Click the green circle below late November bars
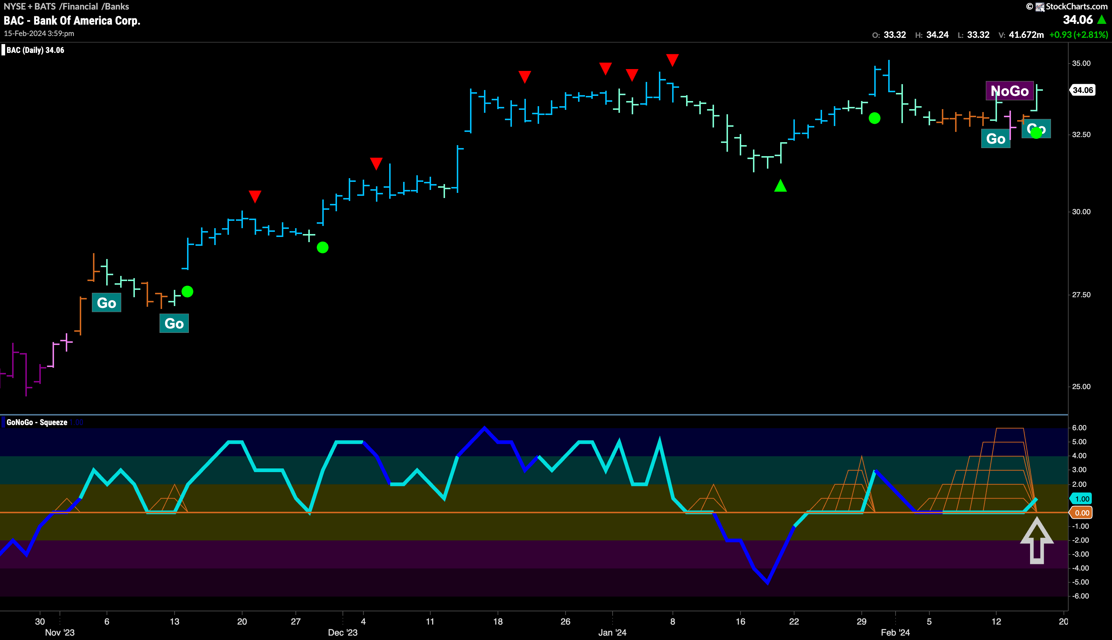Viewport: 1112px width, 640px height. [x=323, y=248]
